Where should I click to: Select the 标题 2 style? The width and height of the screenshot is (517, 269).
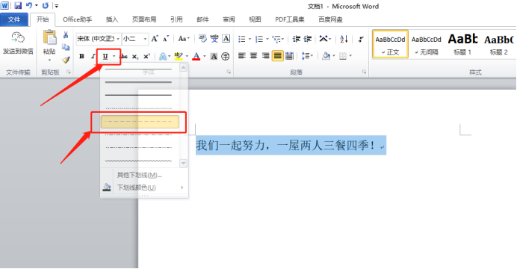[x=499, y=44]
